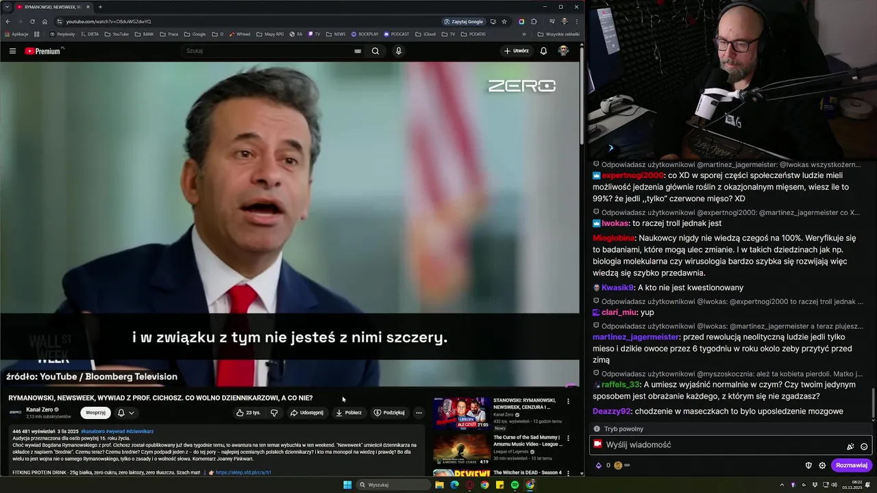Start voice search with the microphone icon

point(398,51)
